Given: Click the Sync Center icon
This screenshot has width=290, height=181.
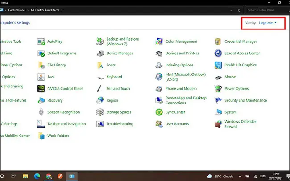Looking at the screenshot, I should point(159,112).
